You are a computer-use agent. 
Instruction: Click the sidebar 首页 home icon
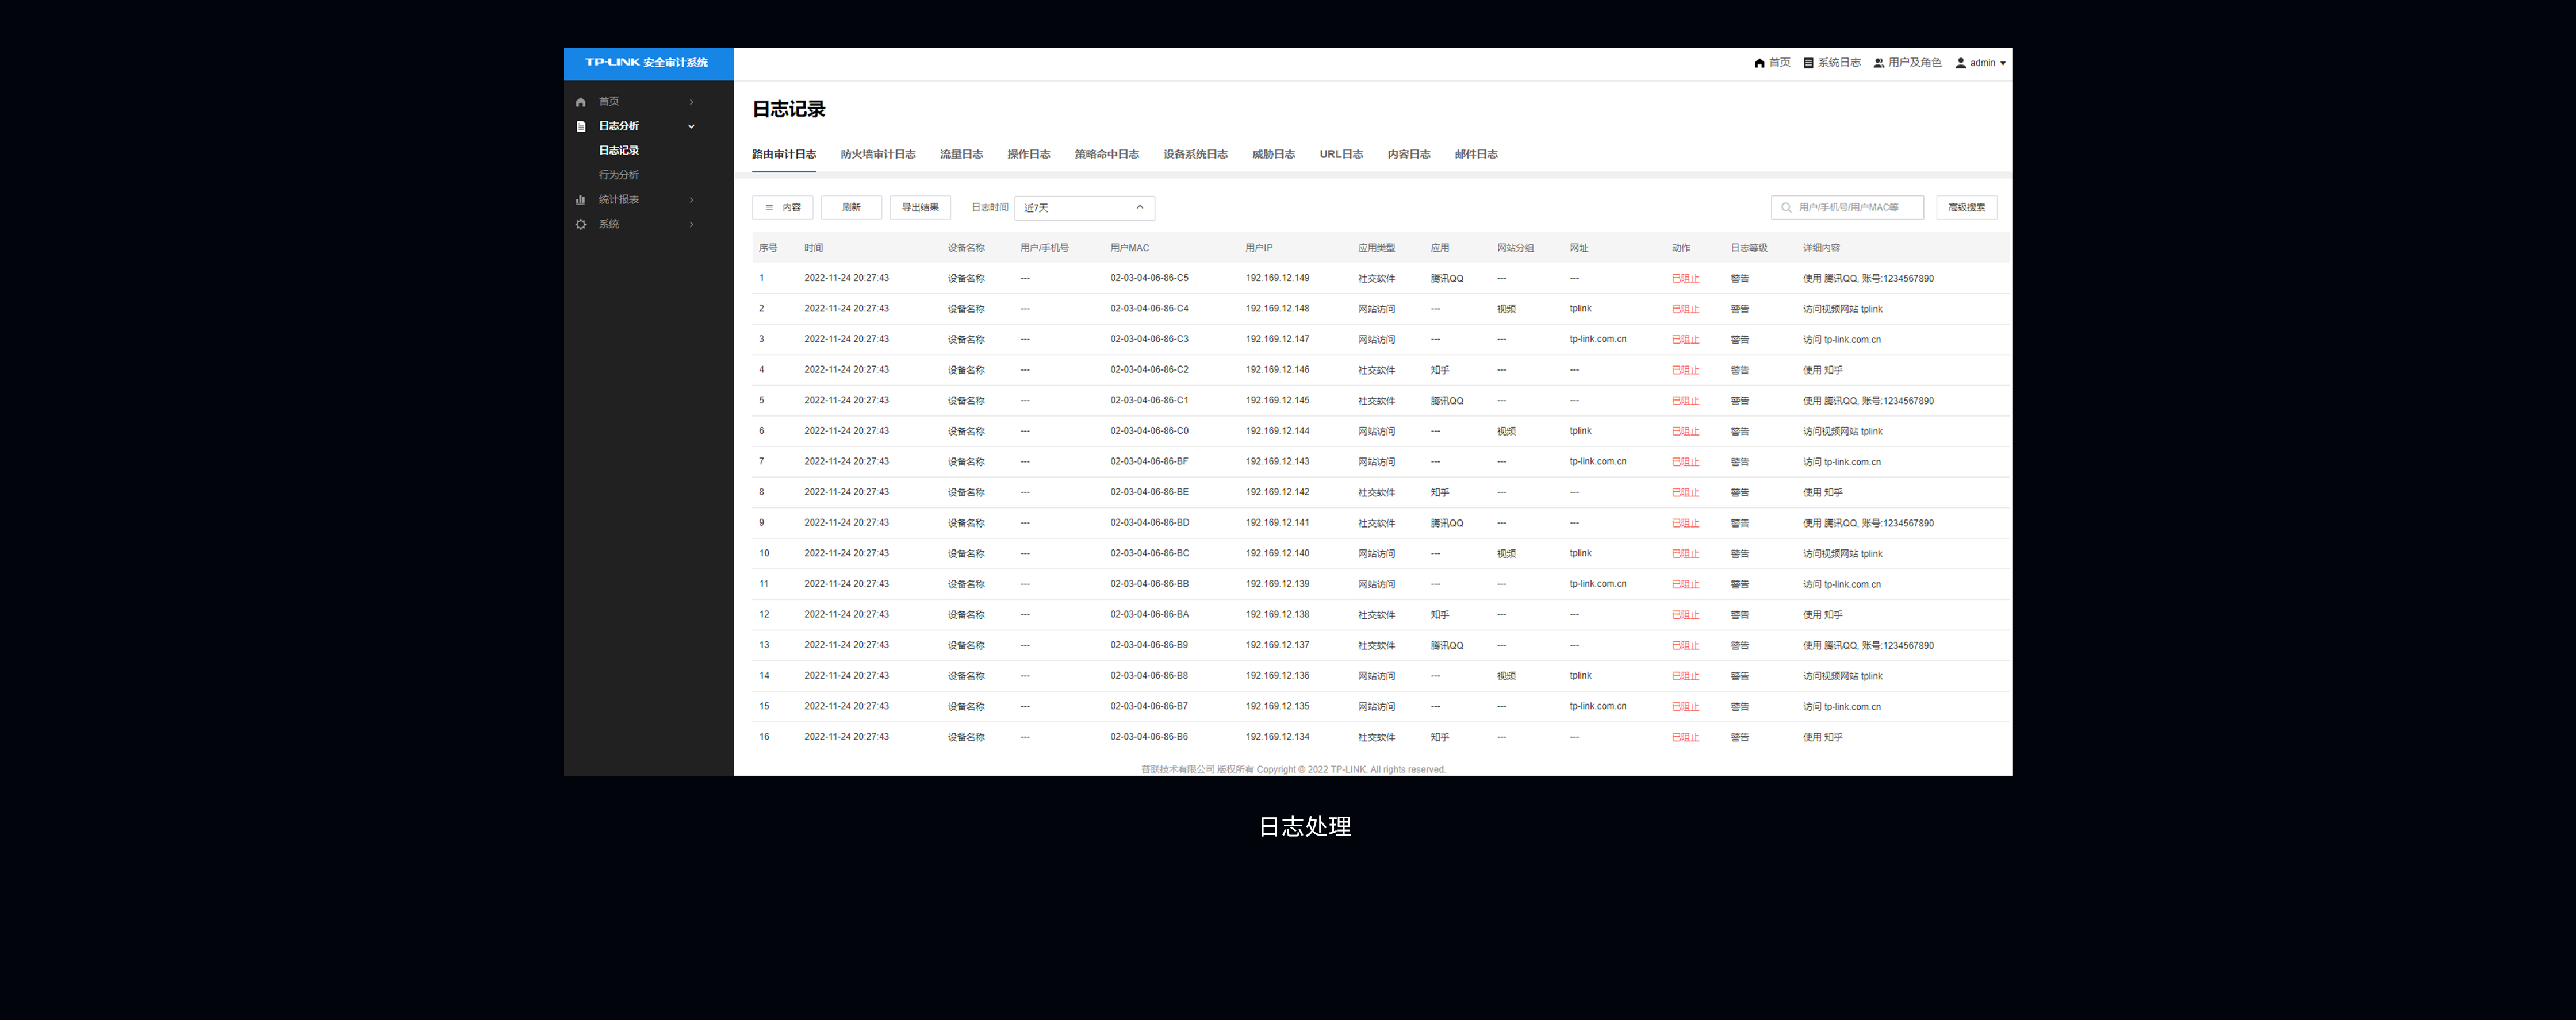[580, 102]
